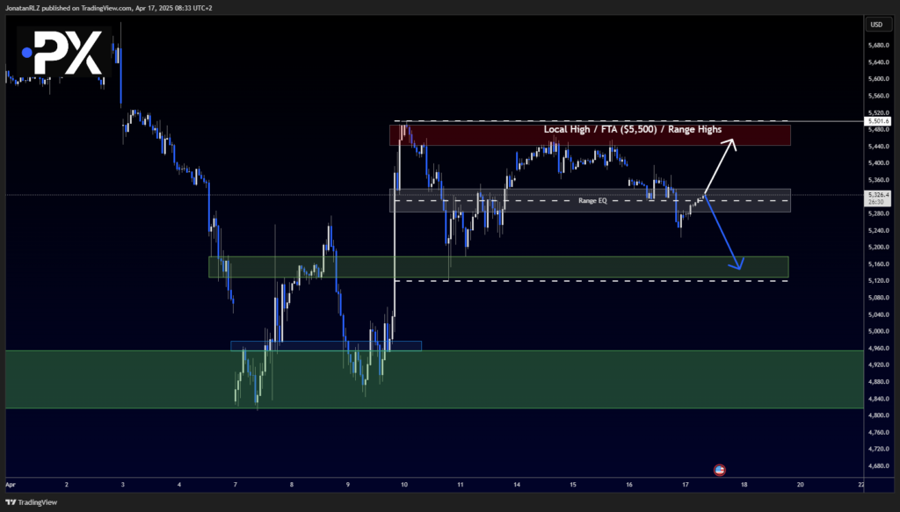Click the 5,400.0 price axis label

tap(879, 162)
